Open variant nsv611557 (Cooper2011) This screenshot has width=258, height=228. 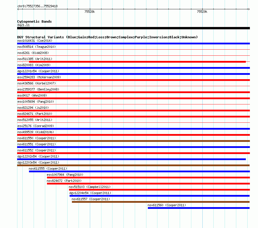[91, 199]
